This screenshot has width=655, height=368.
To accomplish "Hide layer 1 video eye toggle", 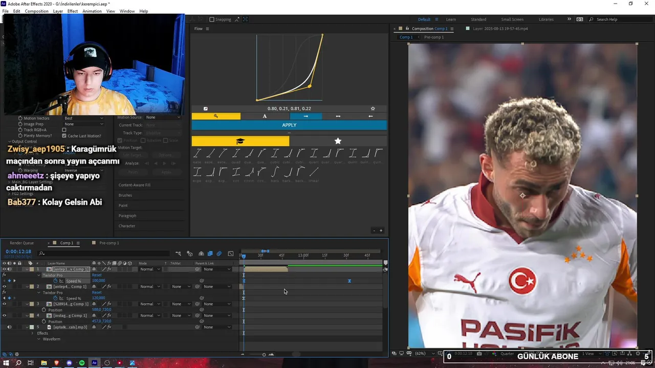I will 4,269.
